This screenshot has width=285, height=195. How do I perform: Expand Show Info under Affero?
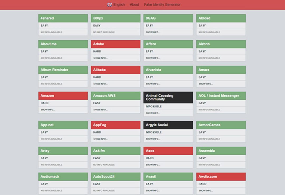153,58
